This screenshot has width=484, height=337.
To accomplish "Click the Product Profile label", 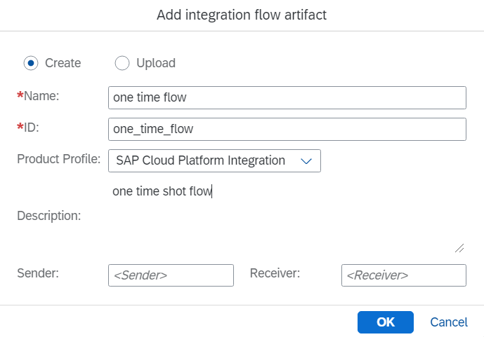I will [x=59, y=158].
